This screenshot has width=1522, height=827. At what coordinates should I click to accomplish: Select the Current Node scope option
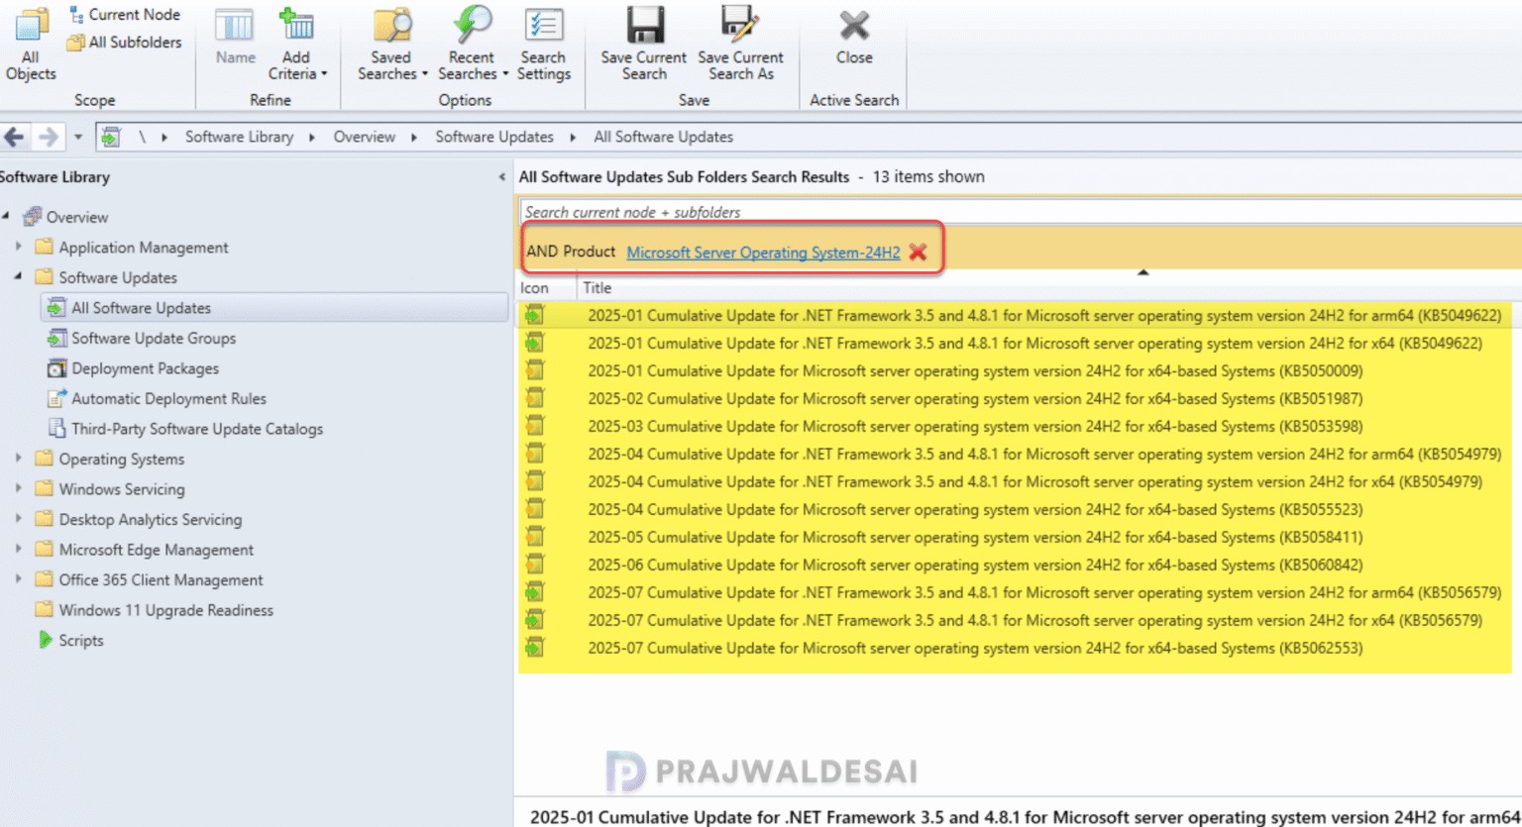[125, 14]
